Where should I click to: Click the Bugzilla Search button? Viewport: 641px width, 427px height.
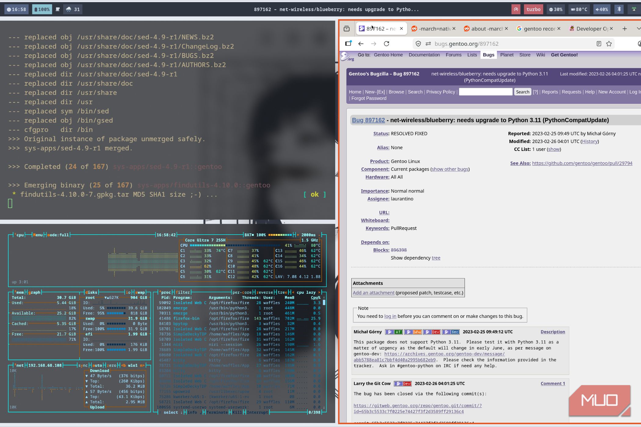[x=523, y=92]
